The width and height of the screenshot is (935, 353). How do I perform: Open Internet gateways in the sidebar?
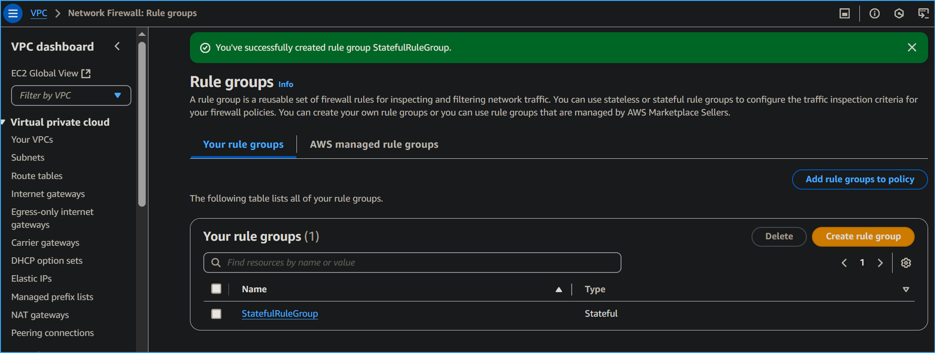48,194
